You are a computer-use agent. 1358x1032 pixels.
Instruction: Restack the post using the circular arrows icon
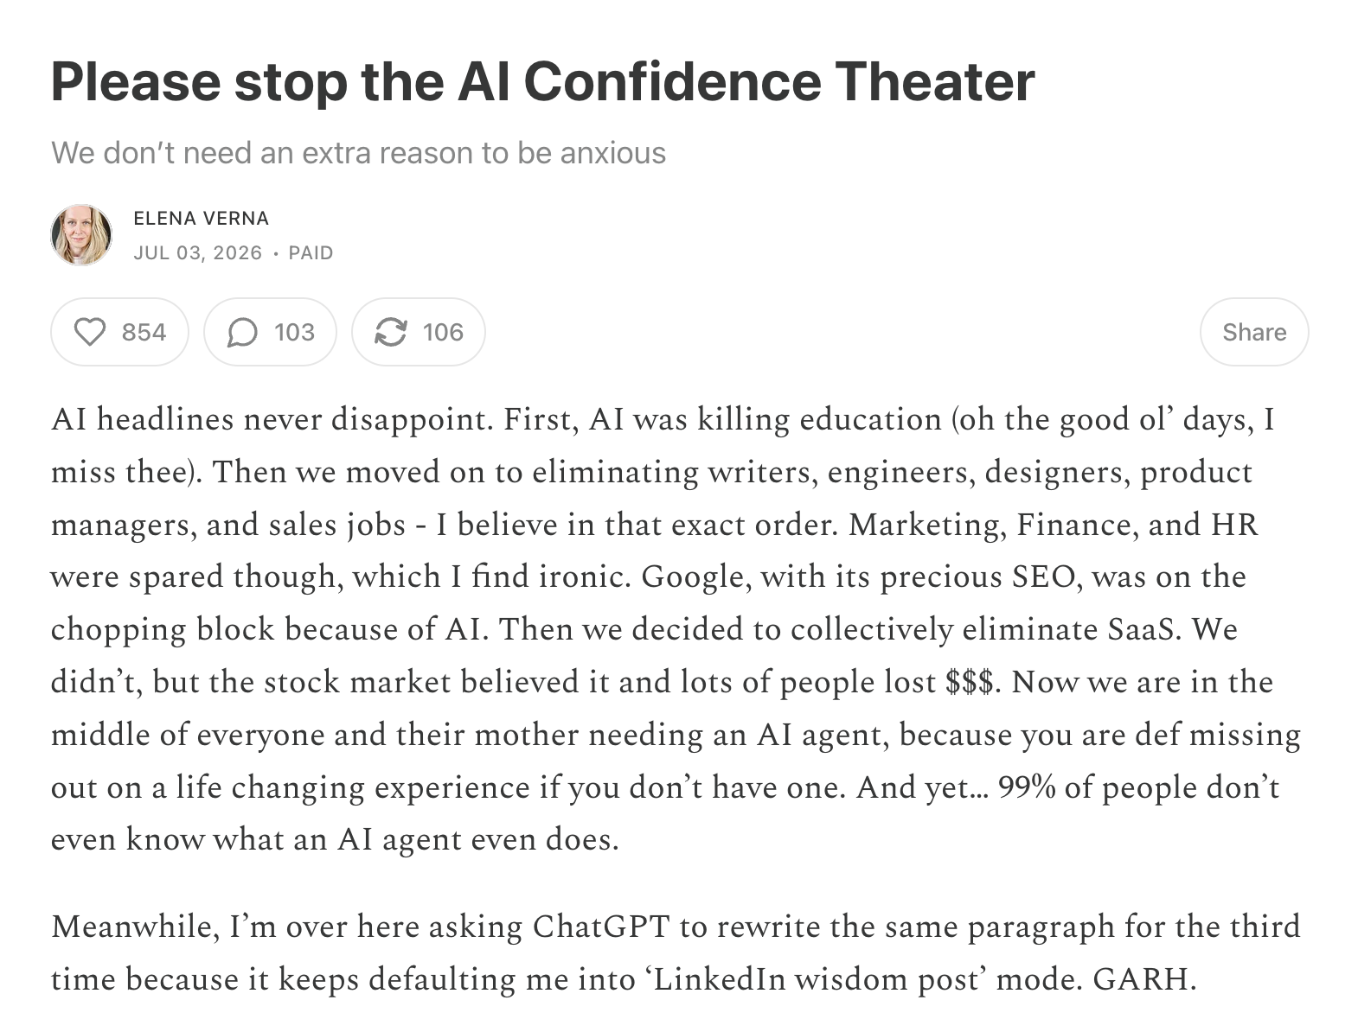point(390,332)
